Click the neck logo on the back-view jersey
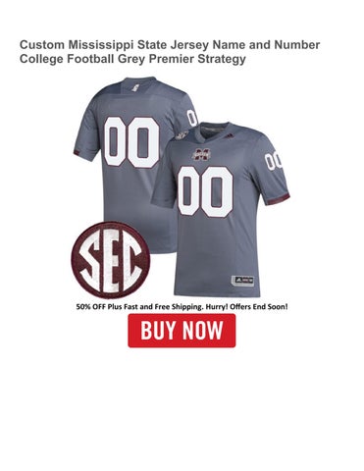This screenshot has height=471, width=364. pyautogui.click(x=135, y=88)
